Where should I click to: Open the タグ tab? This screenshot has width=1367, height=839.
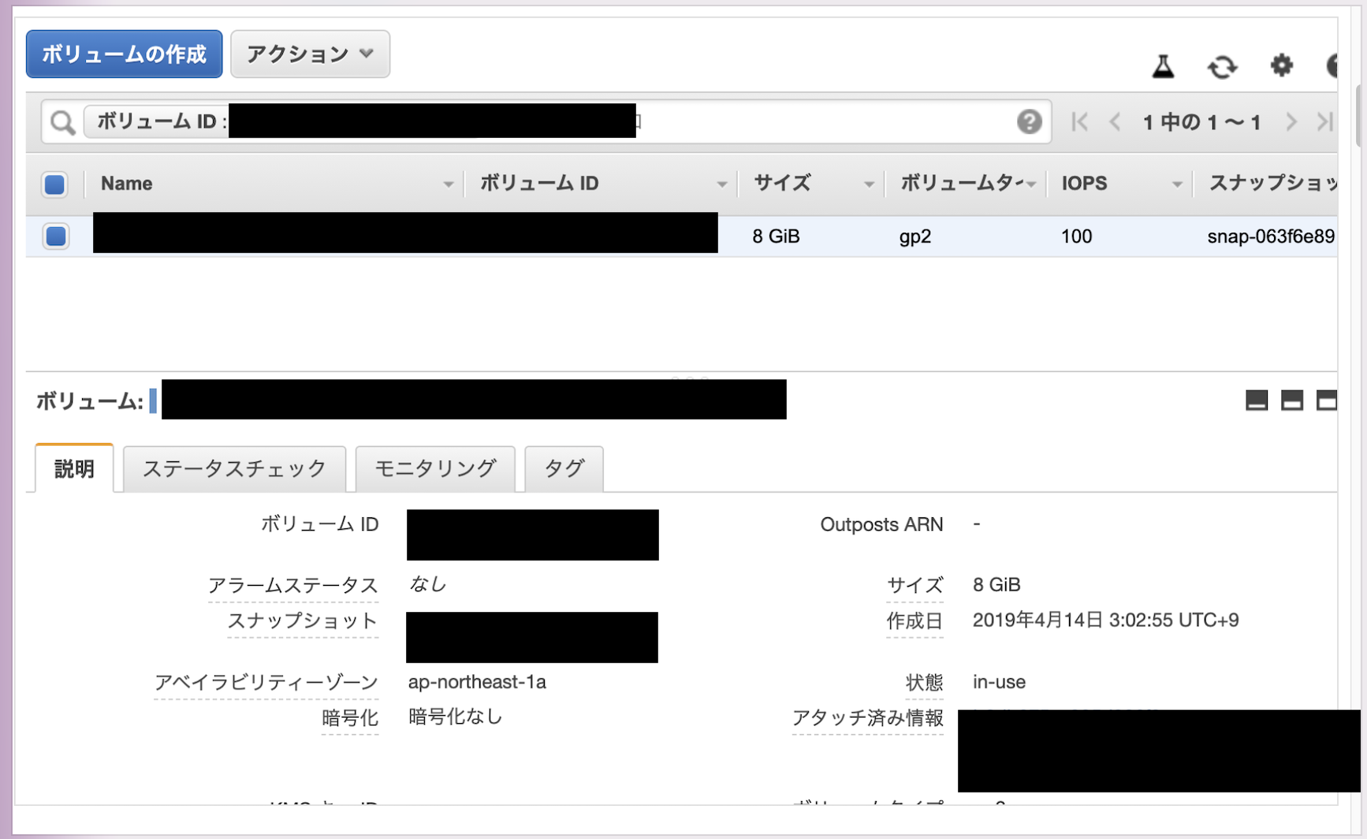point(564,468)
